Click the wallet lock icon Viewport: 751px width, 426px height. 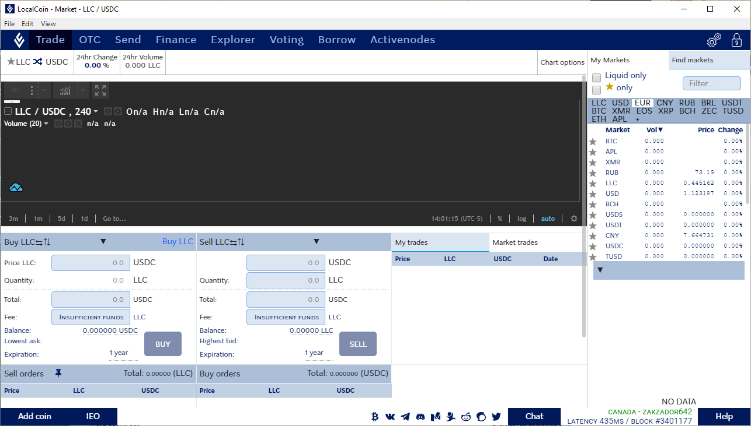737,40
